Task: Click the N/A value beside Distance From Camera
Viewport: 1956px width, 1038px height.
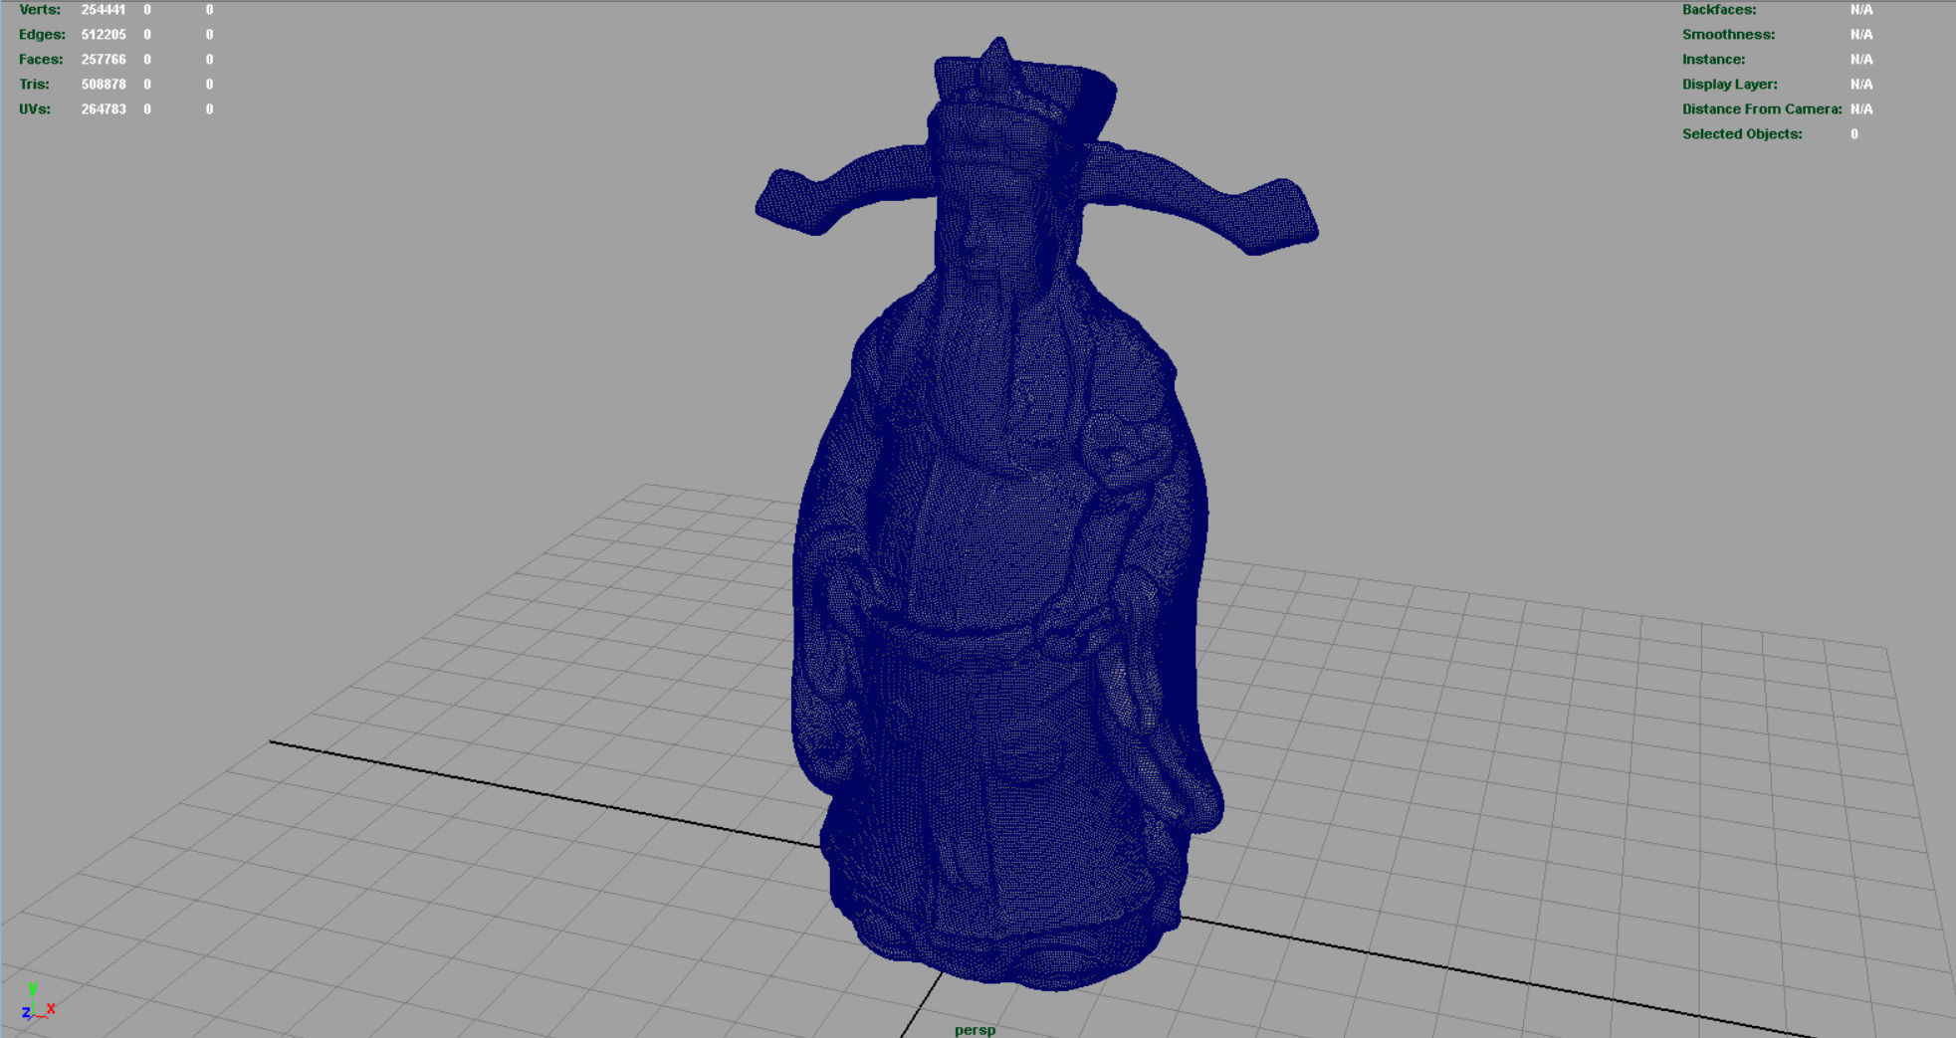Action: click(x=1861, y=109)
